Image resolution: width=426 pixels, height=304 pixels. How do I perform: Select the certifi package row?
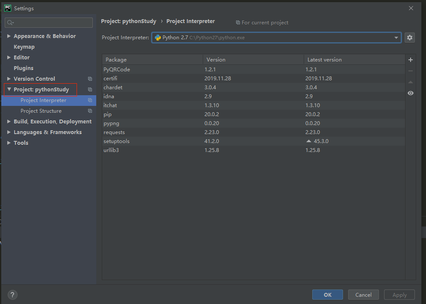(x=254, y=79)
